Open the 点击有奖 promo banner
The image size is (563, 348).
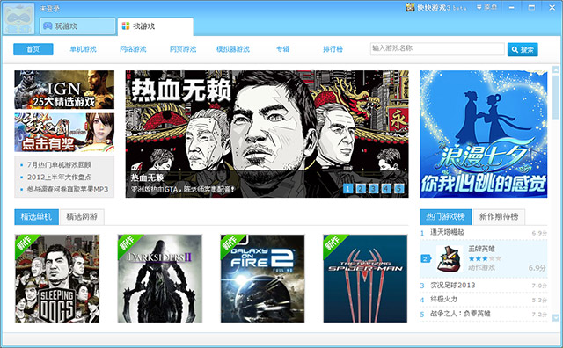click(x=64, y=133)
